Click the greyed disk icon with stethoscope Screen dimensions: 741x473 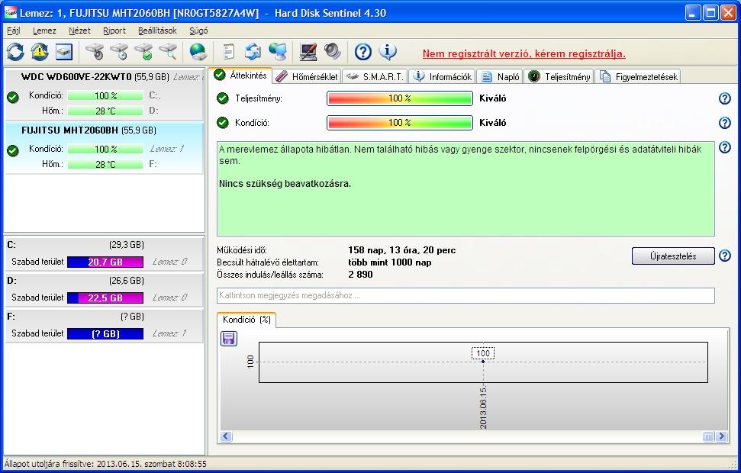[95, 52]
